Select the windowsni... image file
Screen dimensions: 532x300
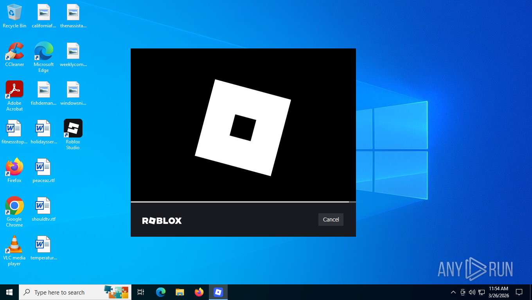tap(73, 93)
